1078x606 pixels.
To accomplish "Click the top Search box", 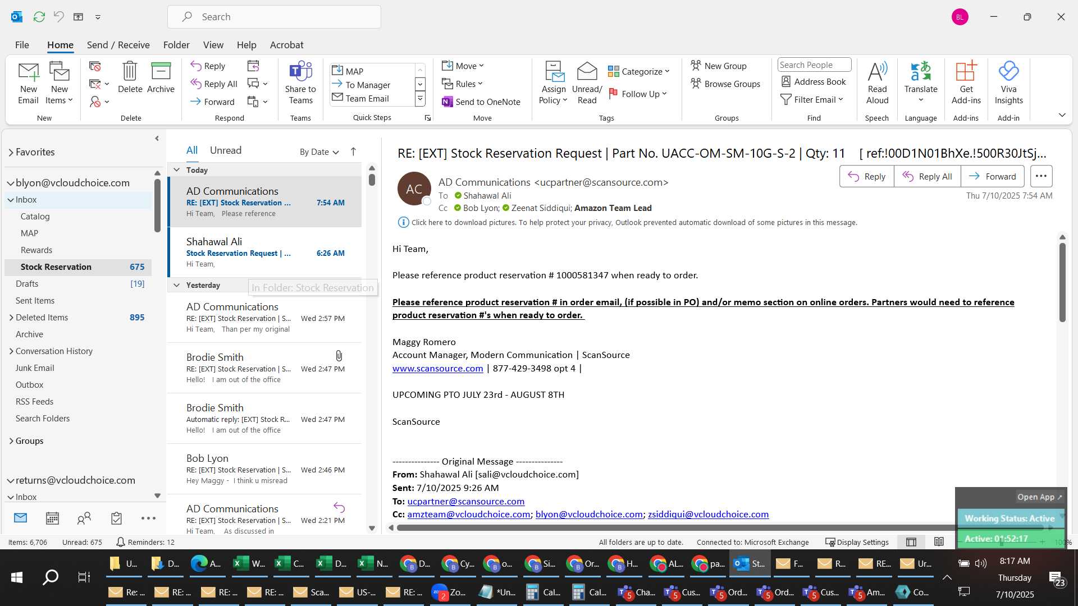I will [x=274, y=17].
